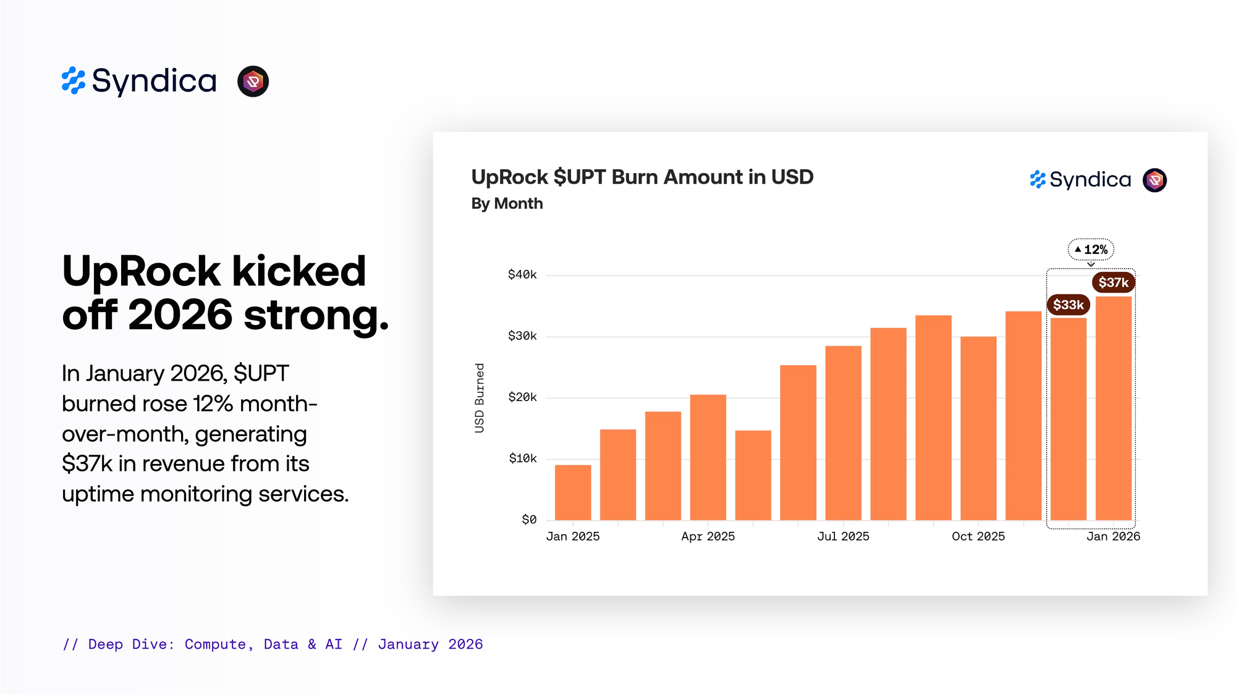This screenshot has width=1236, height=695.
Task: Select the January 2026 bar
Action: pos(1113,408)
